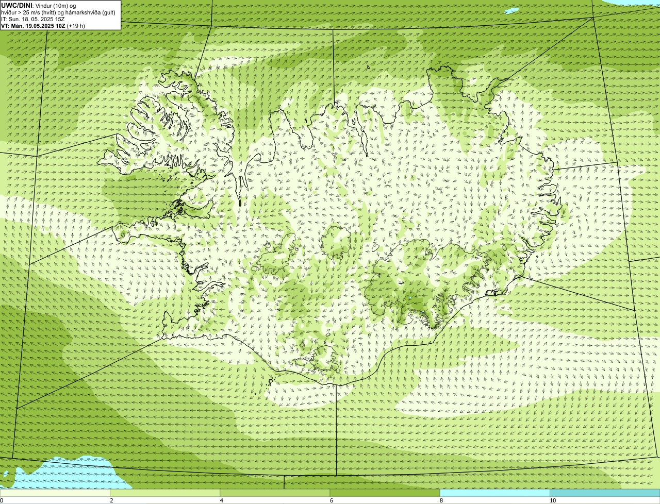Click the scale label '10' on the color bar
Image resolution: width=660 pixels, height=504 pixels.
coord(553,500)
